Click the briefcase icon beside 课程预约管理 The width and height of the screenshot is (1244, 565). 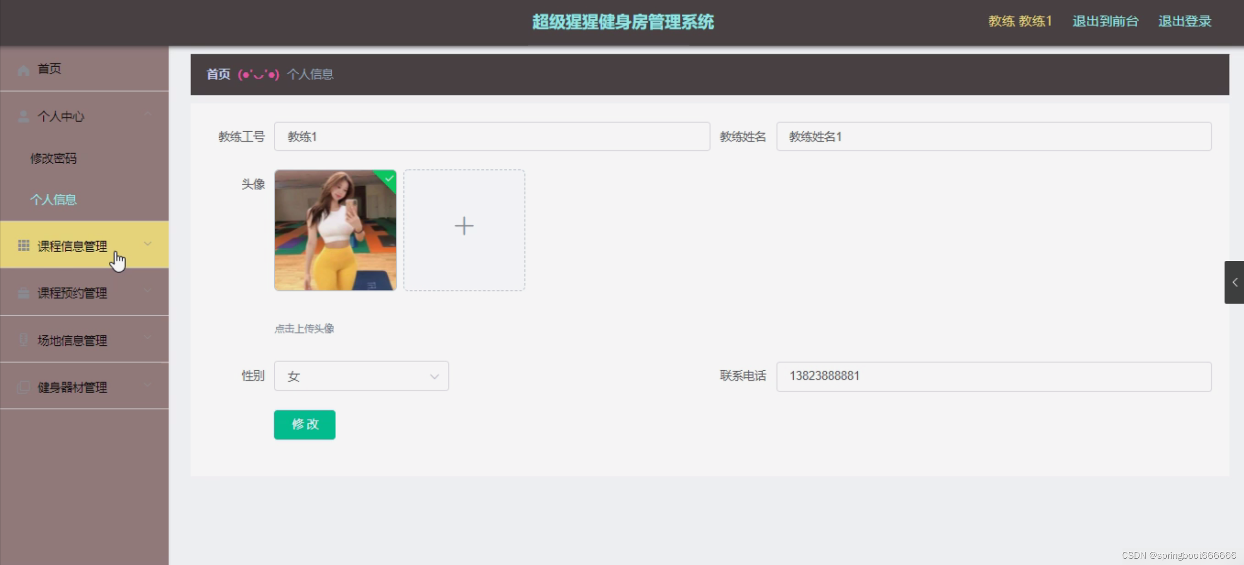(x=23, y=293)
